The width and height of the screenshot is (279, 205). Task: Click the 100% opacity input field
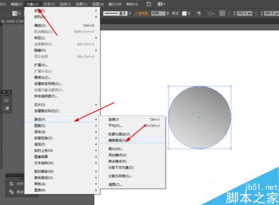tap(158, 13)
